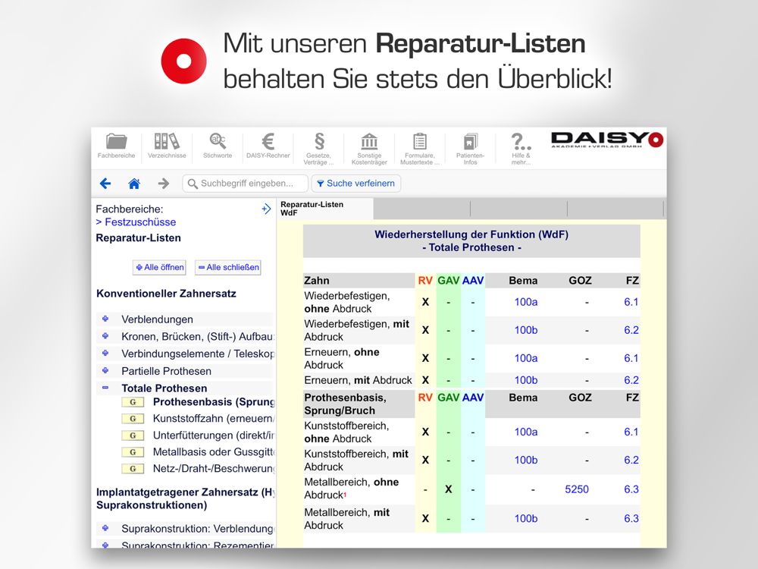This screenshot has height=569, width=758.
Task: Open Bema 100a for Erneuern ohne Abdruck
Action: click(x=526, y=358)
